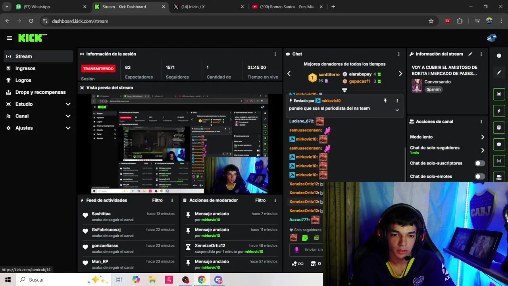Open Acciones de canal options menu
The image size is (508, 286).
481,122
